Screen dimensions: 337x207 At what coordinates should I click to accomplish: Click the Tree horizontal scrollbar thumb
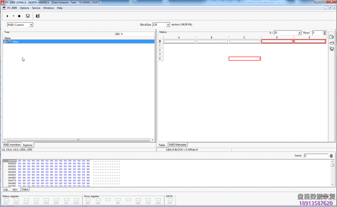[78, 140]
